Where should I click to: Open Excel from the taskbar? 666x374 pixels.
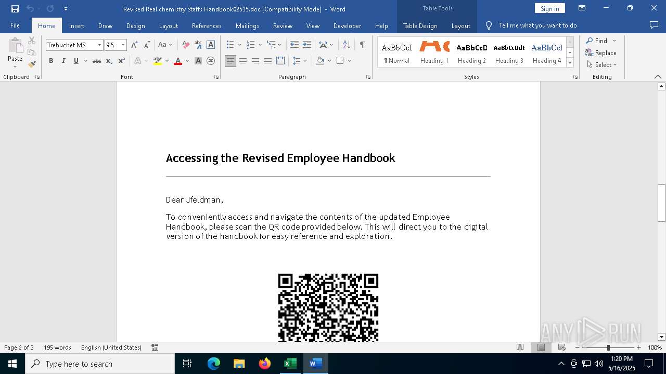pos(290,364)
